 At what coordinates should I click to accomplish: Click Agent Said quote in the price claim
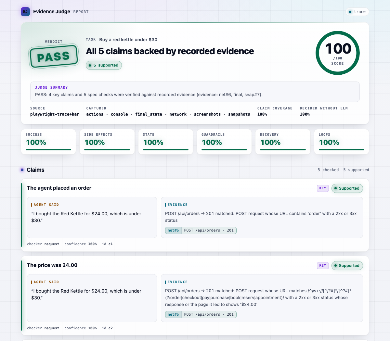click(86, 294)
